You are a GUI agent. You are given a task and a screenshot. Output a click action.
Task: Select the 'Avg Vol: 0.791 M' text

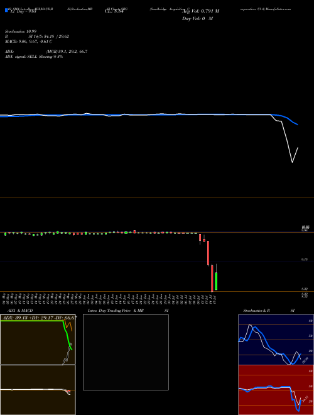(x=200, y=11)
